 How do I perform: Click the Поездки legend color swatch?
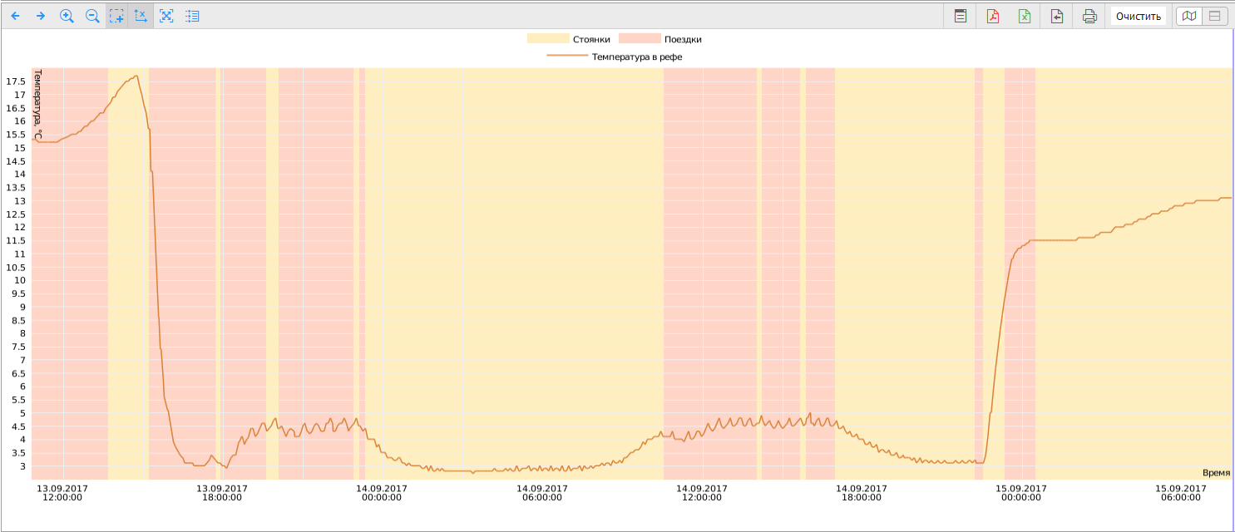tap(639, 39)
